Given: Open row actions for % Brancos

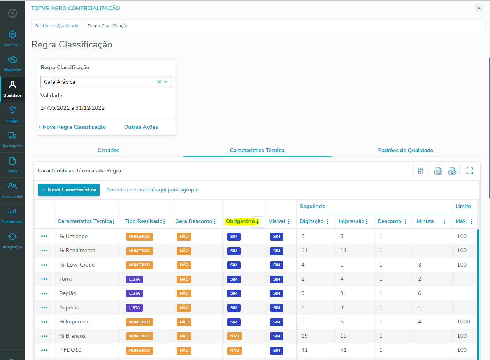Looking at the screenshot, I should pos(44,336).
